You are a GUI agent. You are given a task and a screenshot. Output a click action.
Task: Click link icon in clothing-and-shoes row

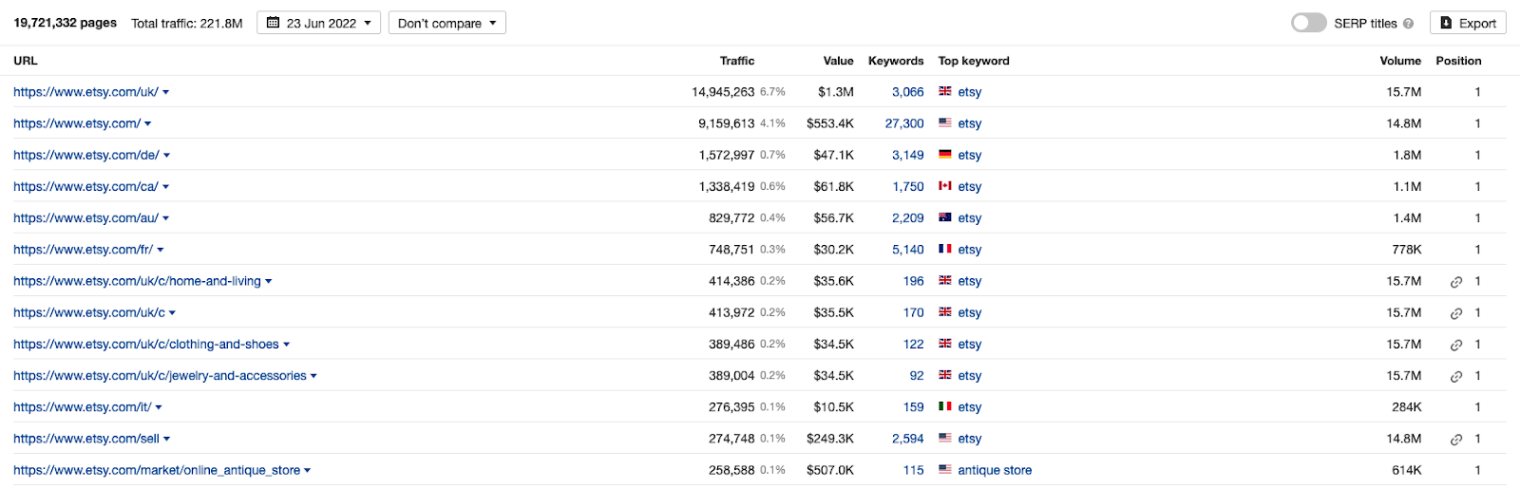[x=1455, y=345]
